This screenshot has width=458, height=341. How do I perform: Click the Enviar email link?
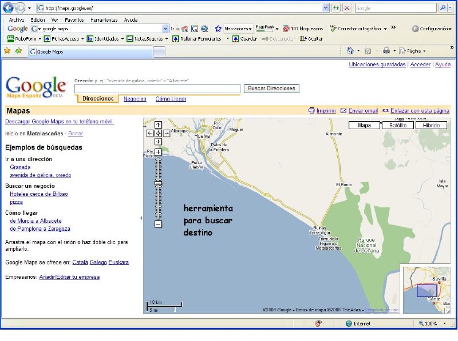pos(363,110)
